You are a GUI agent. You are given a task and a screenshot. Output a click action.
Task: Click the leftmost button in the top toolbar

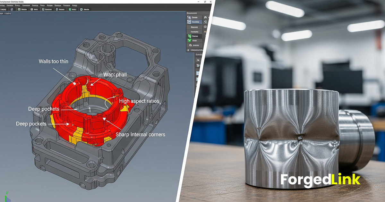[5, 9]
